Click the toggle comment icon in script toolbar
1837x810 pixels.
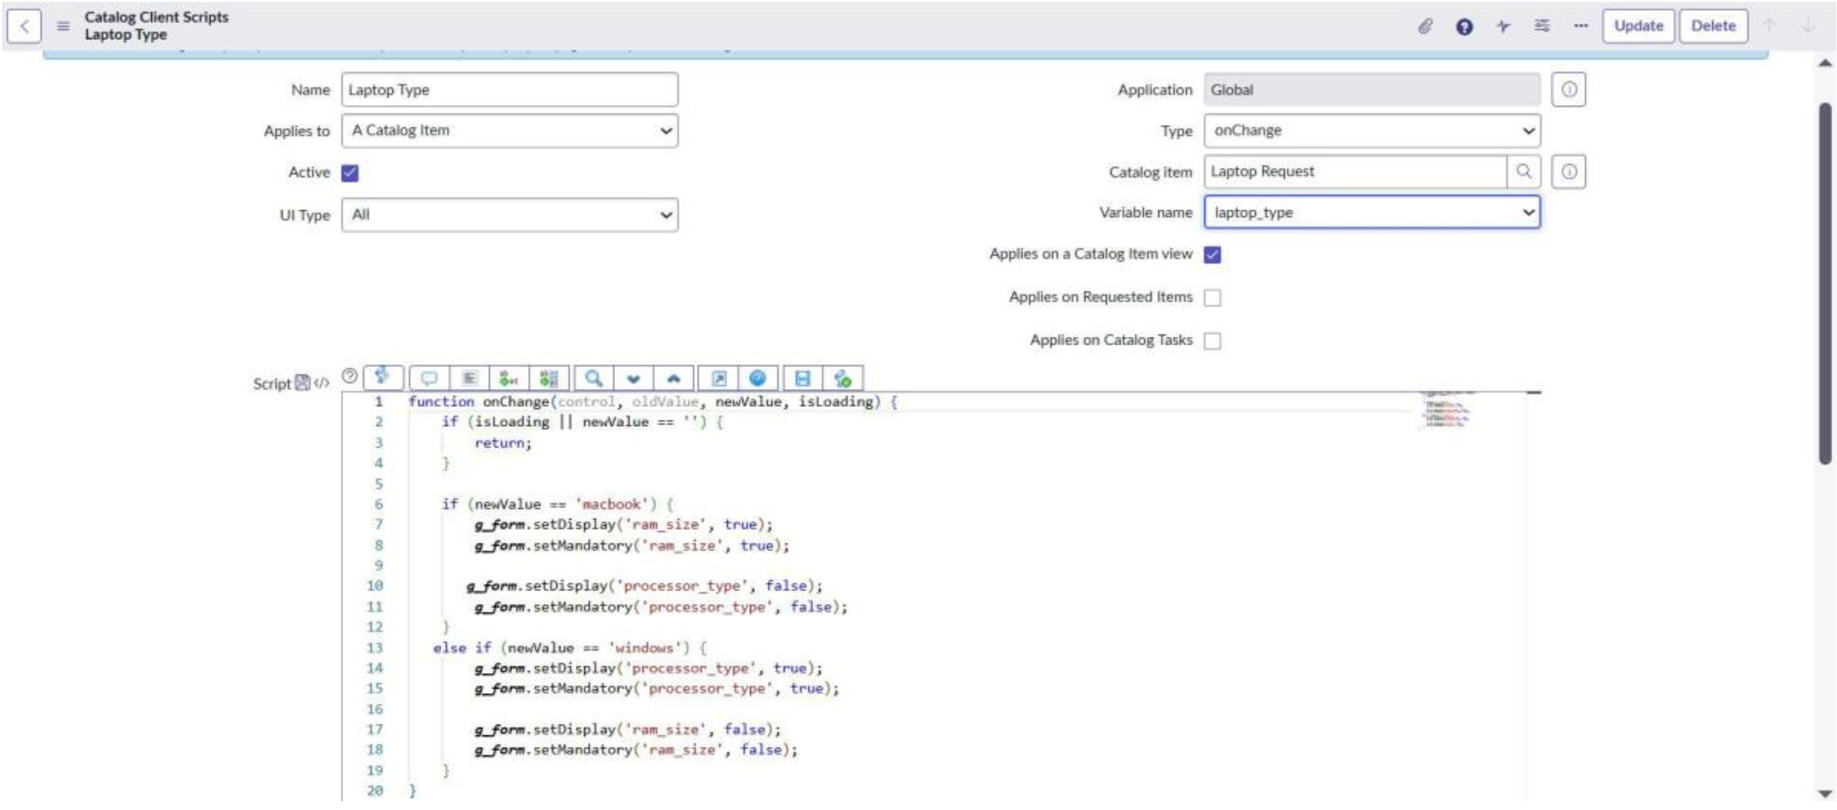[428, 378]
